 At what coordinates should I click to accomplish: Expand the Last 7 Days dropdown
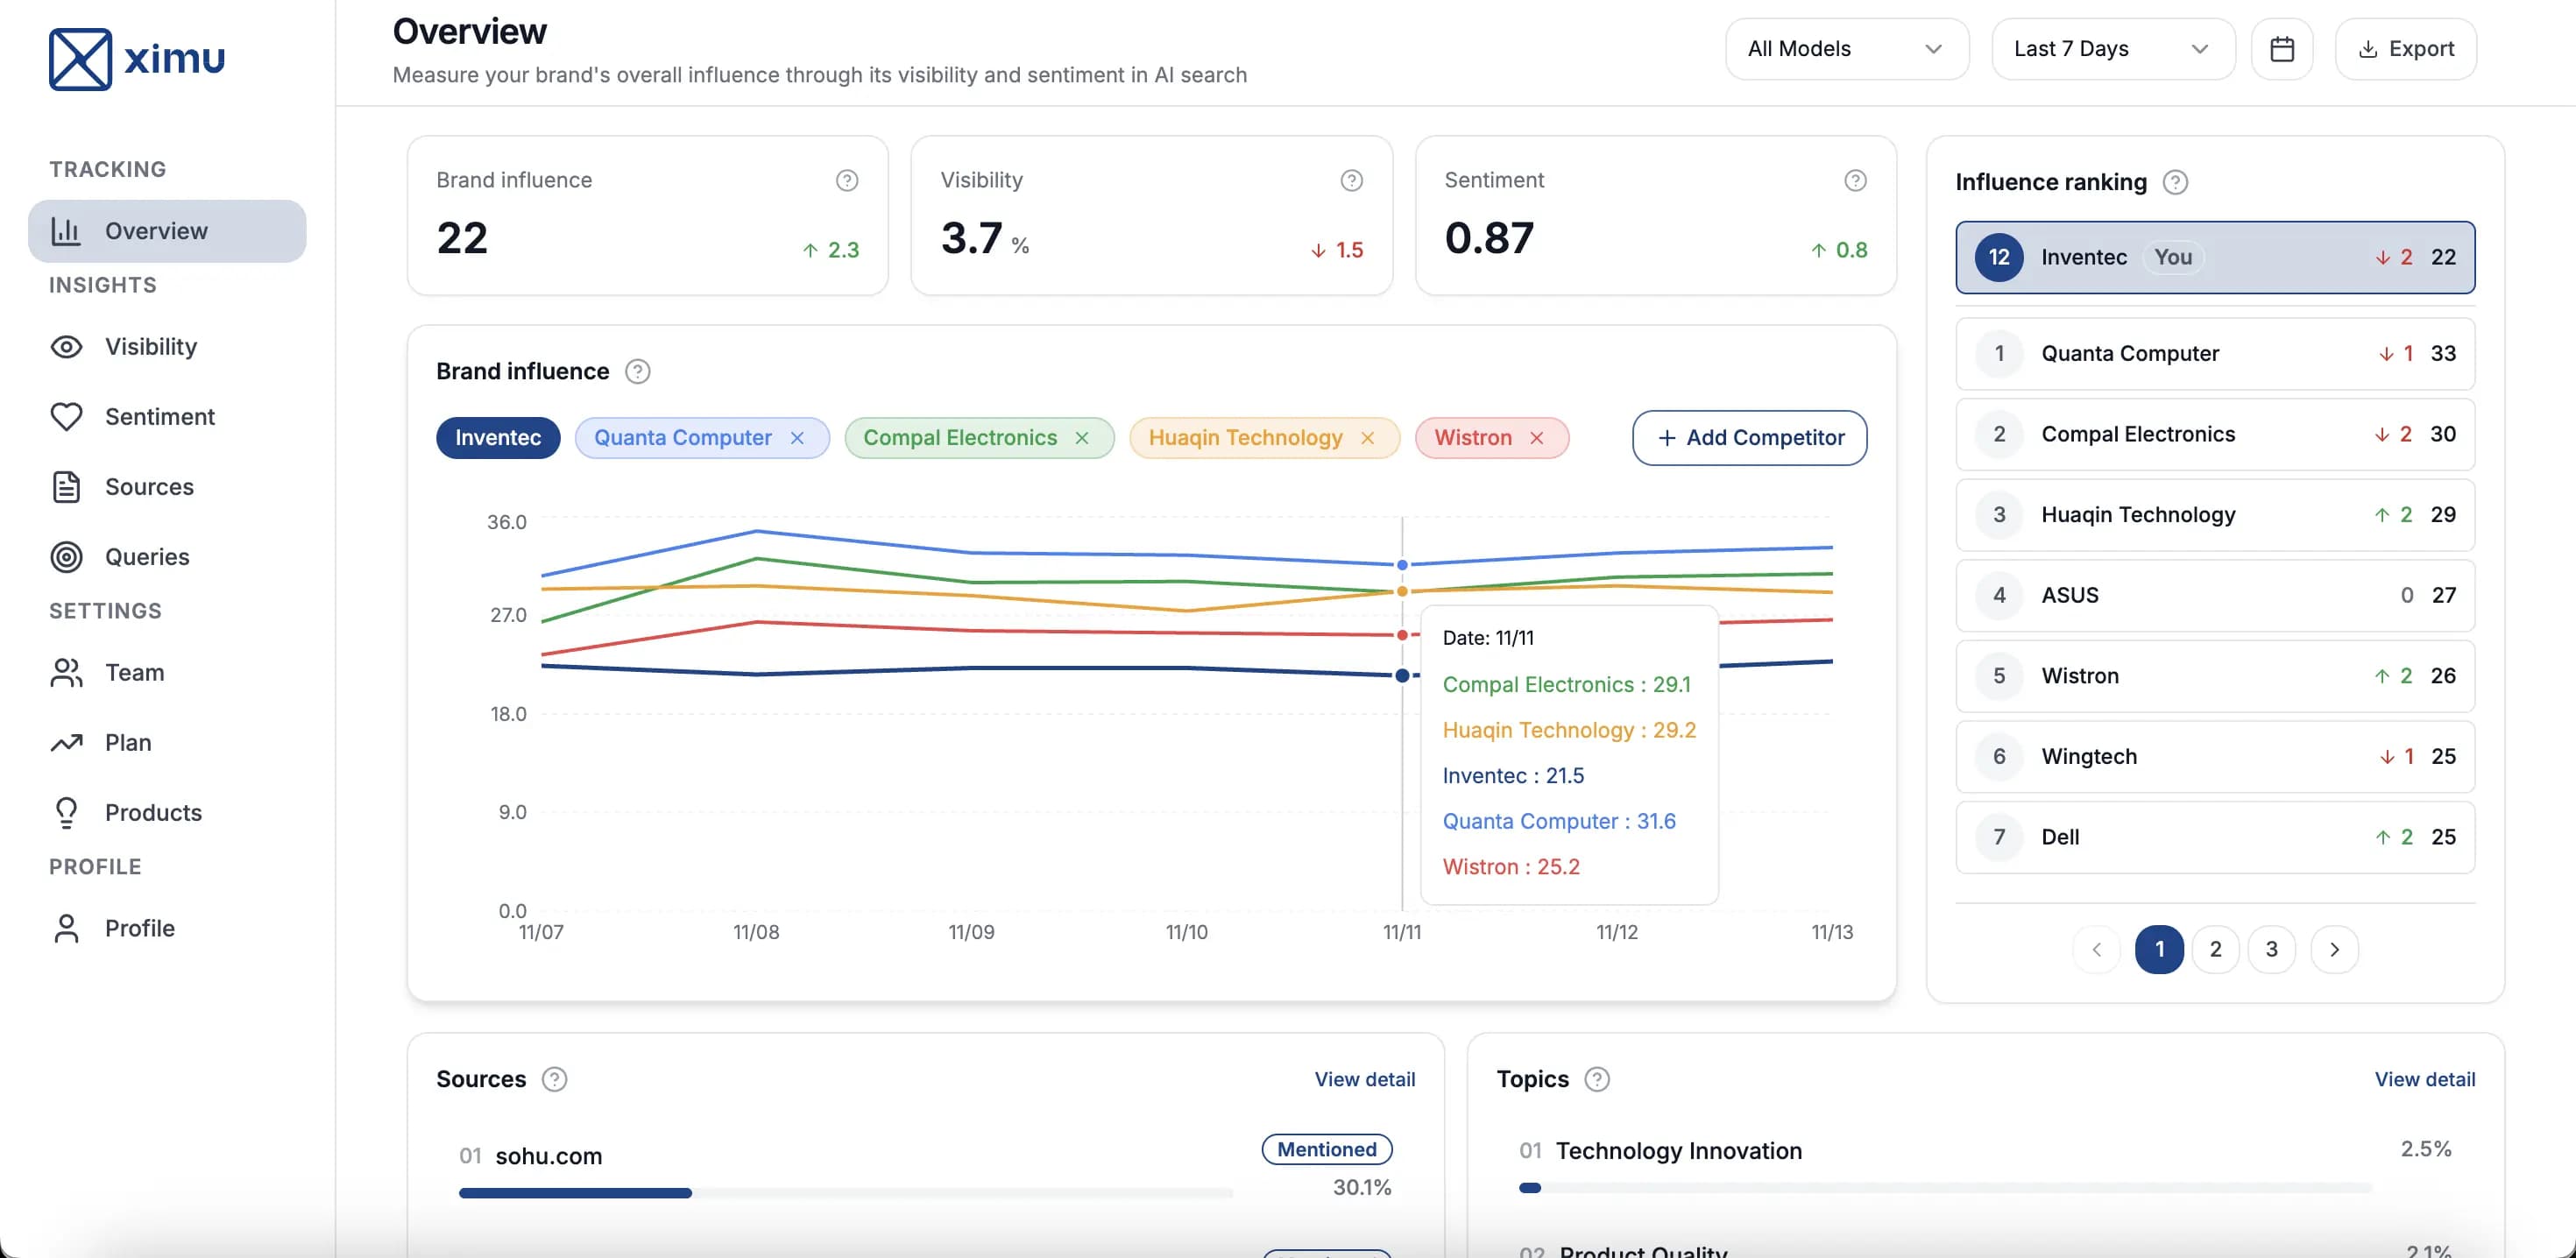[2112, 48]
